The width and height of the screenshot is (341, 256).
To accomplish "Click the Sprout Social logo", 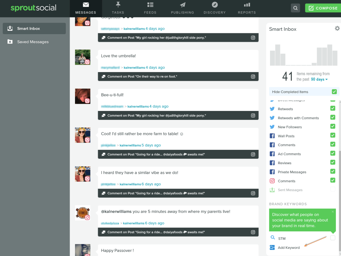I will (33, 8).
